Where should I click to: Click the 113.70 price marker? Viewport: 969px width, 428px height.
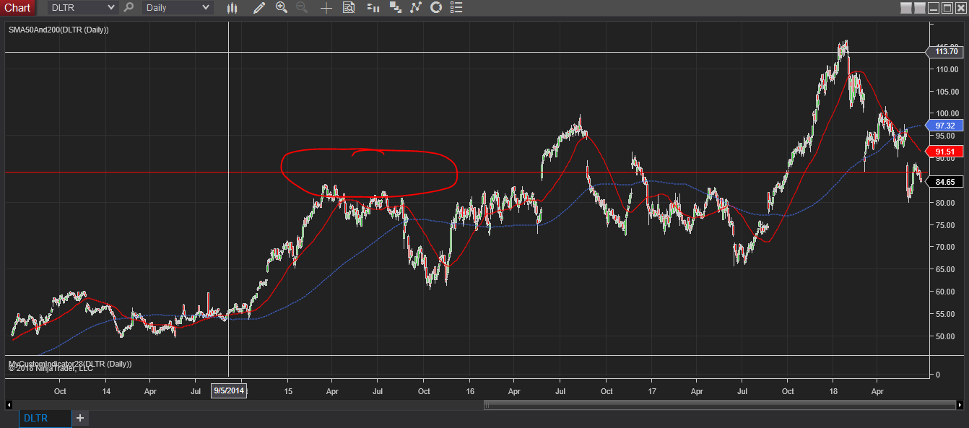[x=945, y=51]
